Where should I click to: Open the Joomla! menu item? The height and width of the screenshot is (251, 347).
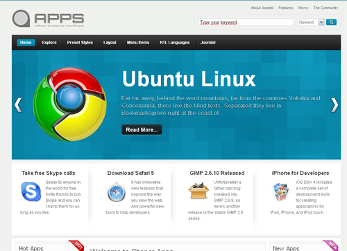point(208,42)
